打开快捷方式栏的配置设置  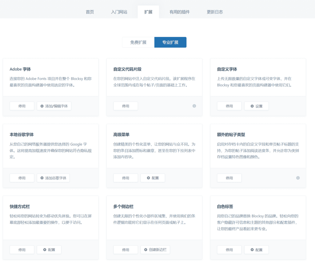click(49, 250)
